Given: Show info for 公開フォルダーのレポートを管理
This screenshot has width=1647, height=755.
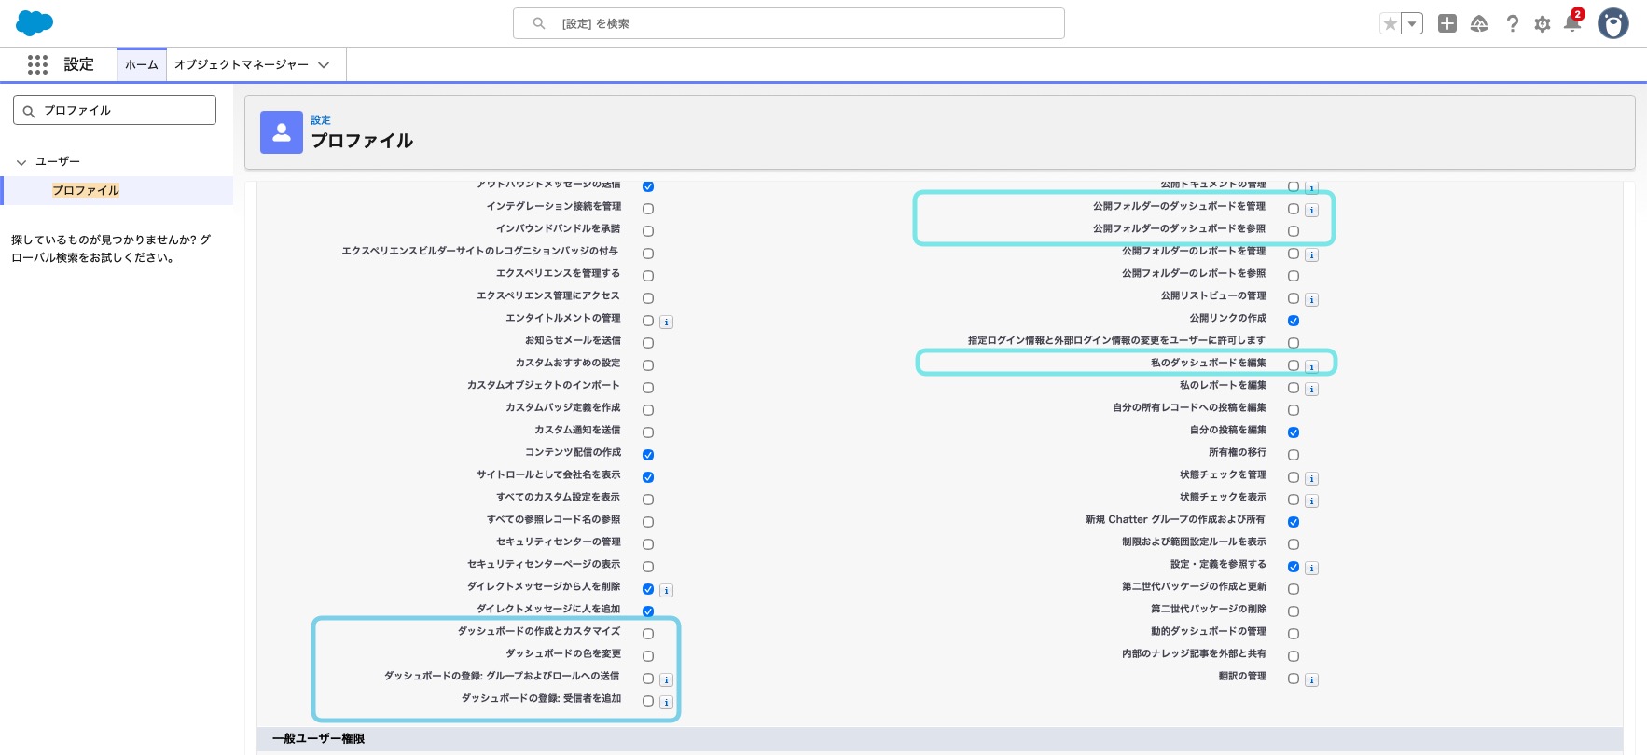Looking at the screenshot, I should 1311,255.
